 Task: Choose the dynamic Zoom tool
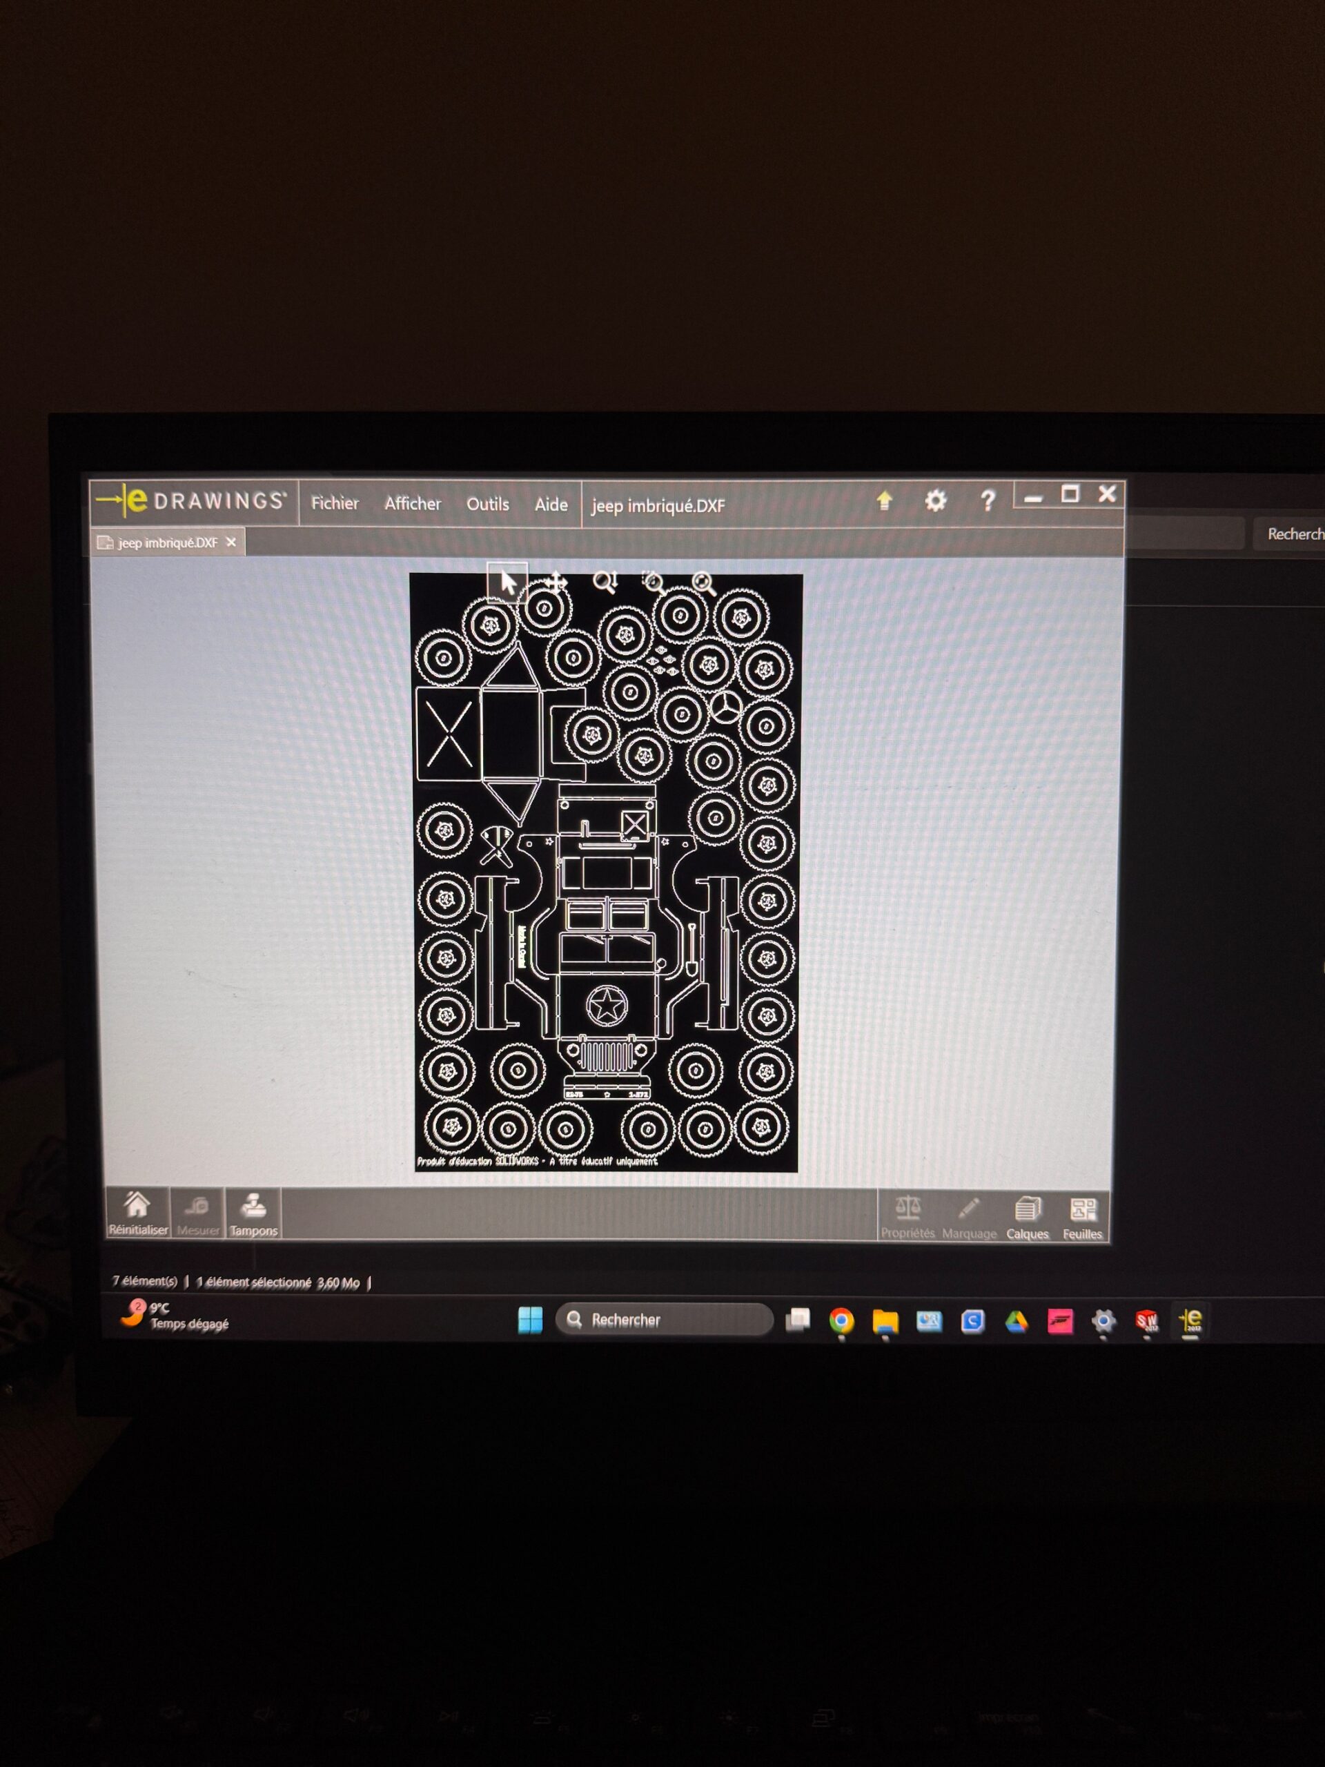(x=605, y=583)
